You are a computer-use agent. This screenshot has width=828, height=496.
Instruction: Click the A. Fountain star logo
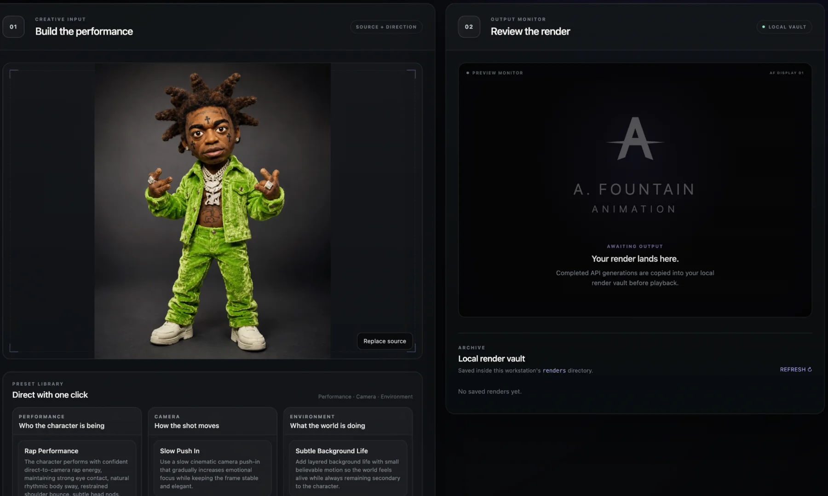click(x=635, y=138)
